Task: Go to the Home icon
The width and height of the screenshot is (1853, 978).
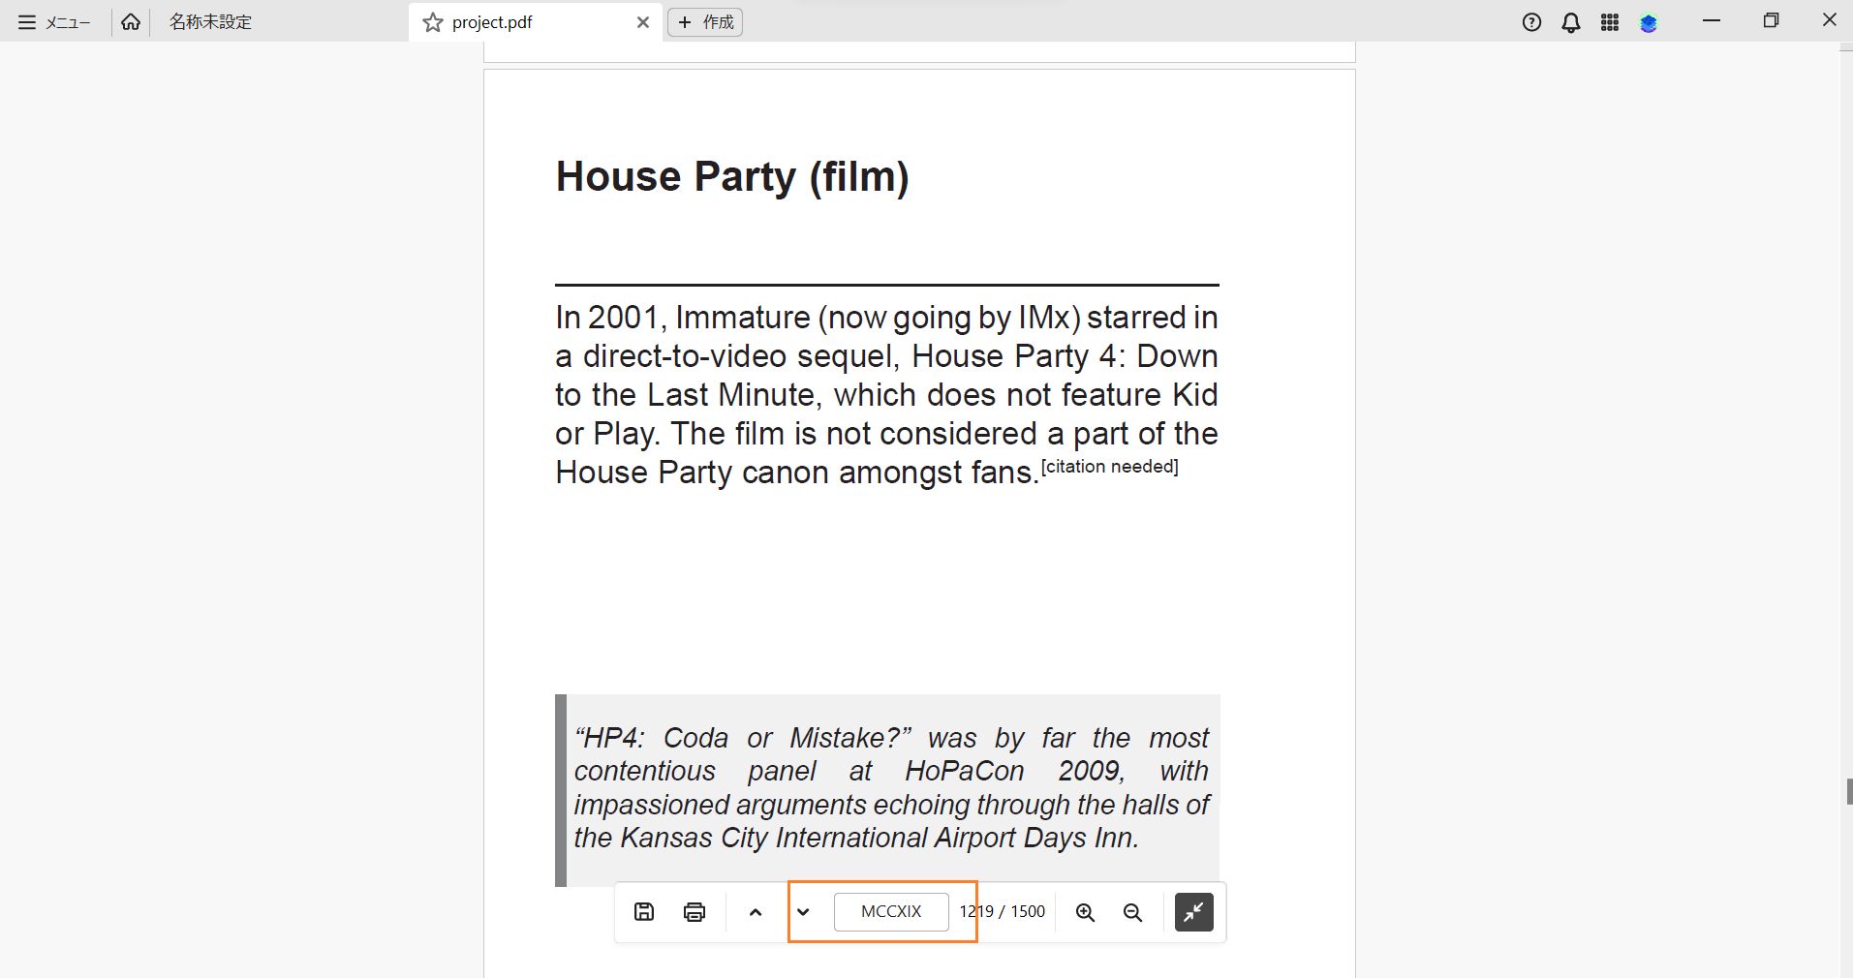Action: click(131, 22)
